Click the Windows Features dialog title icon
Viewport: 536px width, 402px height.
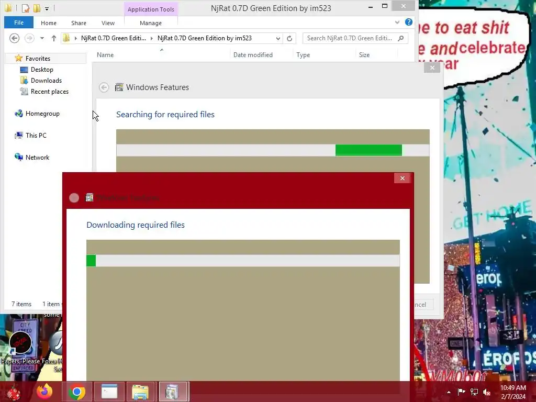(x=119, y=87)
